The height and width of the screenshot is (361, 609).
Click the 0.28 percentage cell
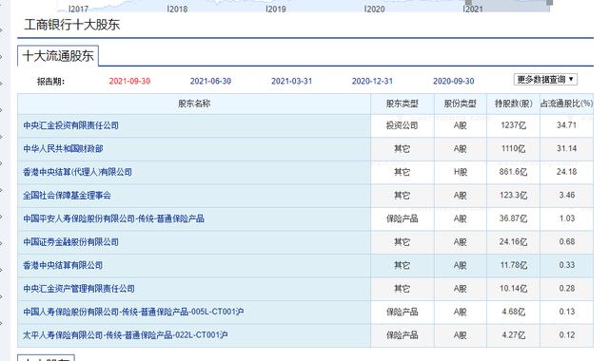click(567, 288)
